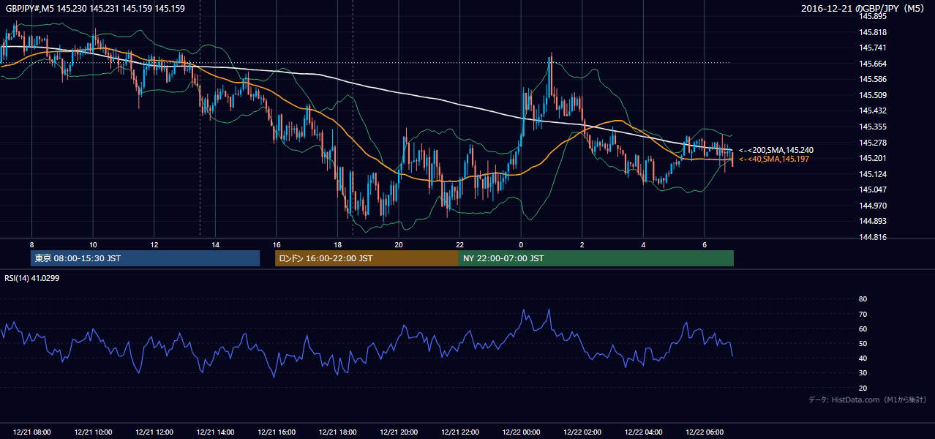
Task: Click RSI scale value 30
Action: coord(863,373)
